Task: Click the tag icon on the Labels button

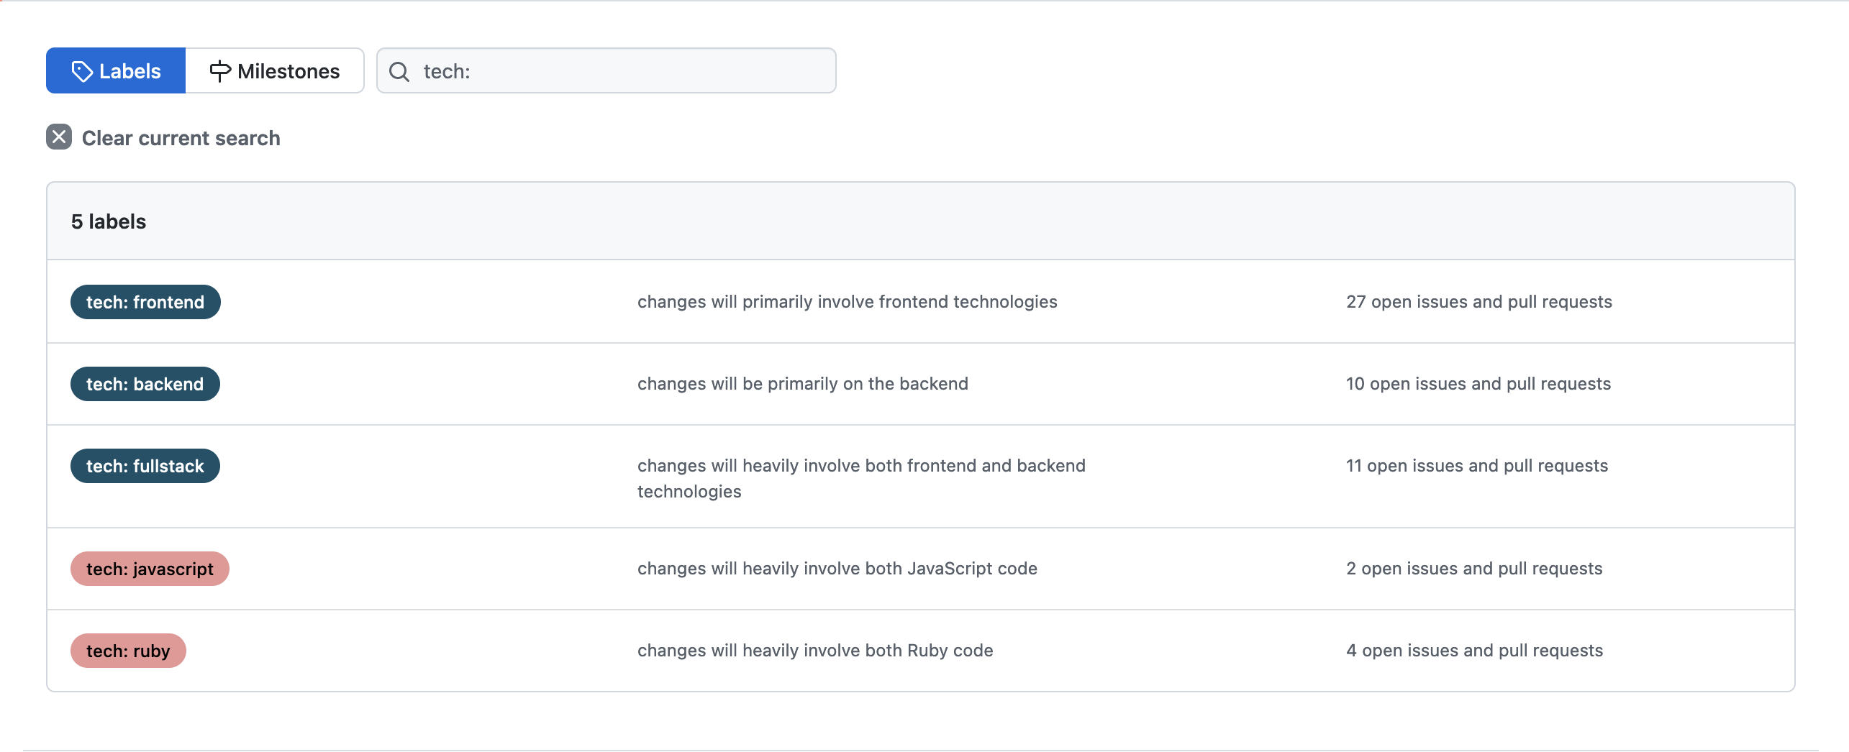Action: pyautogui.click(x=82, y=71)
